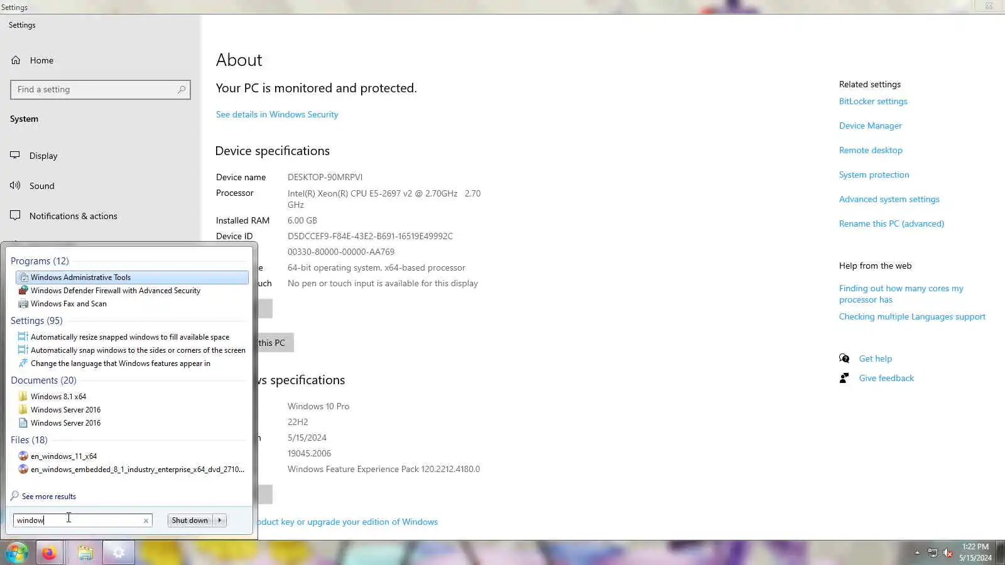Select Sound in the System sidebar
The width and height of the screenshot is (1005, 565).
42,186
